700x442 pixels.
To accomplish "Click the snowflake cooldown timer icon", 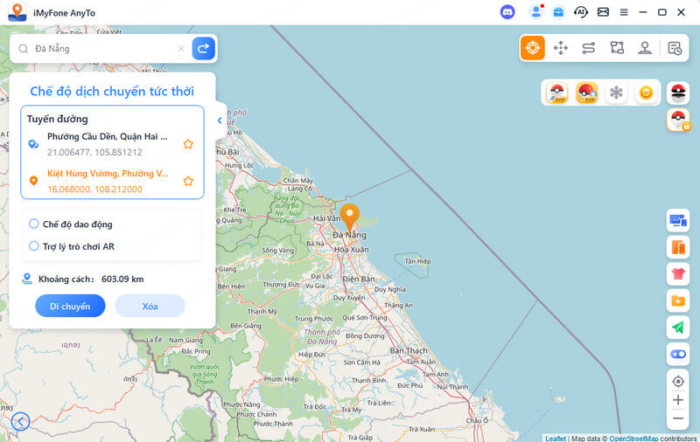I will tap(616, 93).
